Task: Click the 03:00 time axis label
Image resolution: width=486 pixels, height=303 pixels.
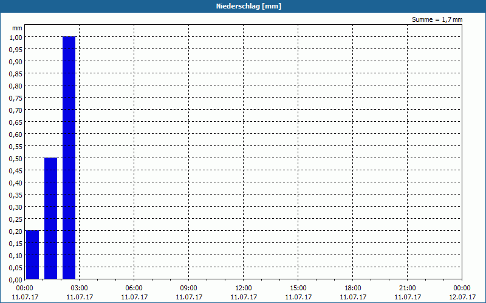Action: (80, 288)
